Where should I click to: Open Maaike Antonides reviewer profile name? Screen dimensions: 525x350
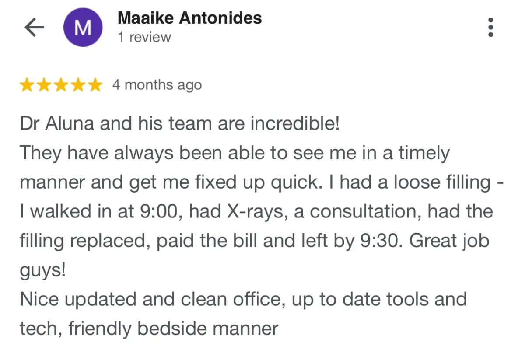pos(190,18)
